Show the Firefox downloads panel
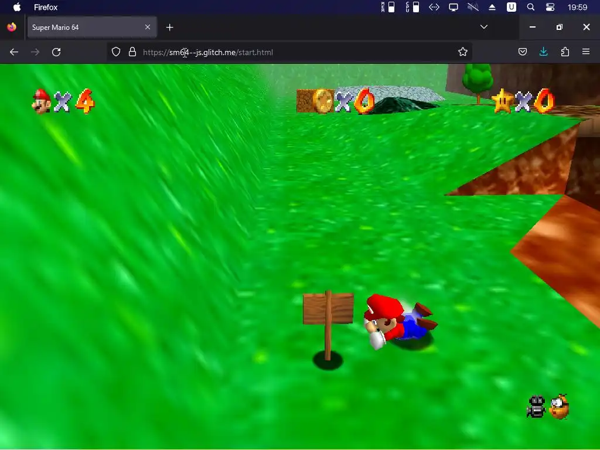 pyautogui.click(x=543, y=52)
